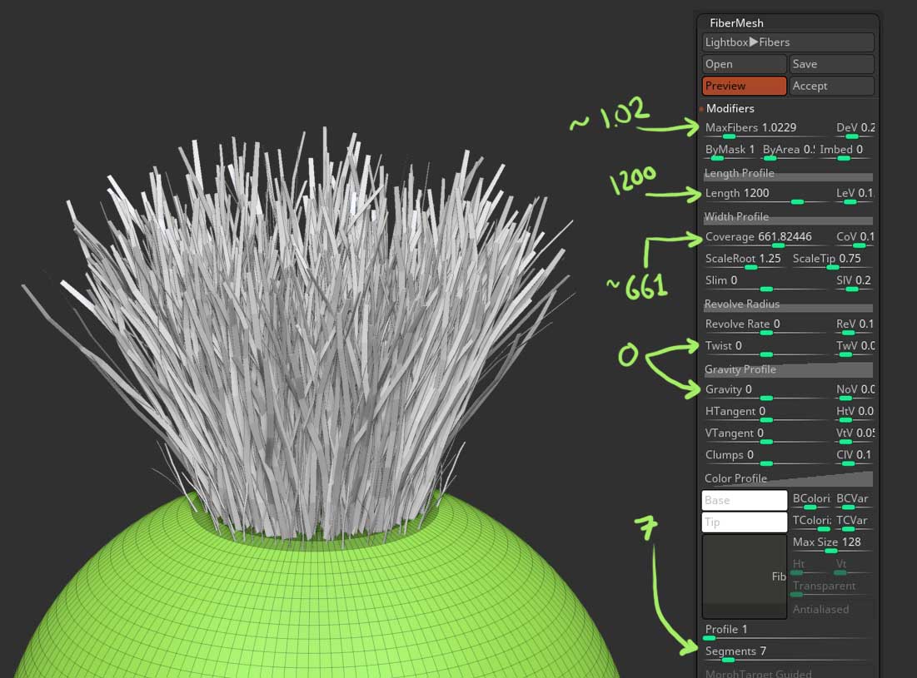Click the Gravity slider
This screenshot has height=678, width=917.
(766, 391)
